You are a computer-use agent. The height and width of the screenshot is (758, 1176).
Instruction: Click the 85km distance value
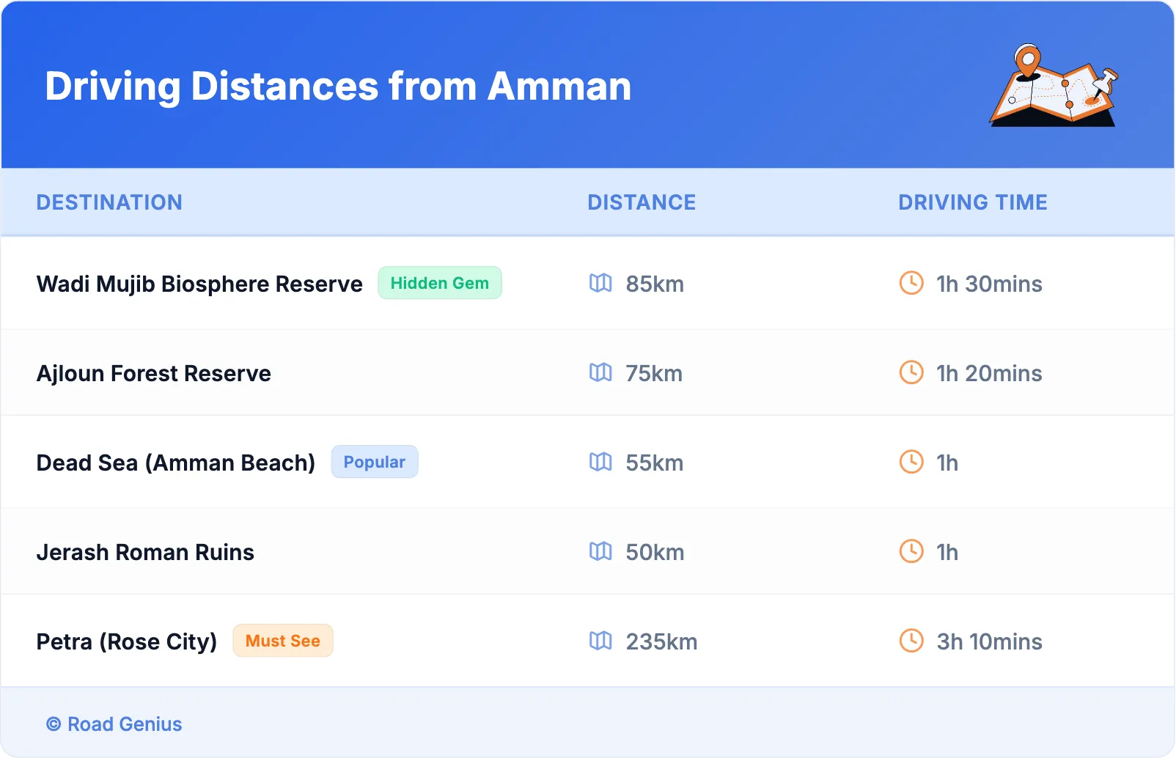coord(655,284)
